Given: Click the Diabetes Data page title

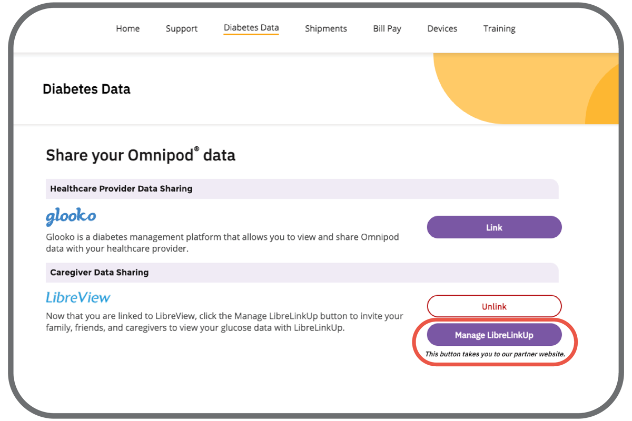Looking at the screenshot, I should [86, 89].
